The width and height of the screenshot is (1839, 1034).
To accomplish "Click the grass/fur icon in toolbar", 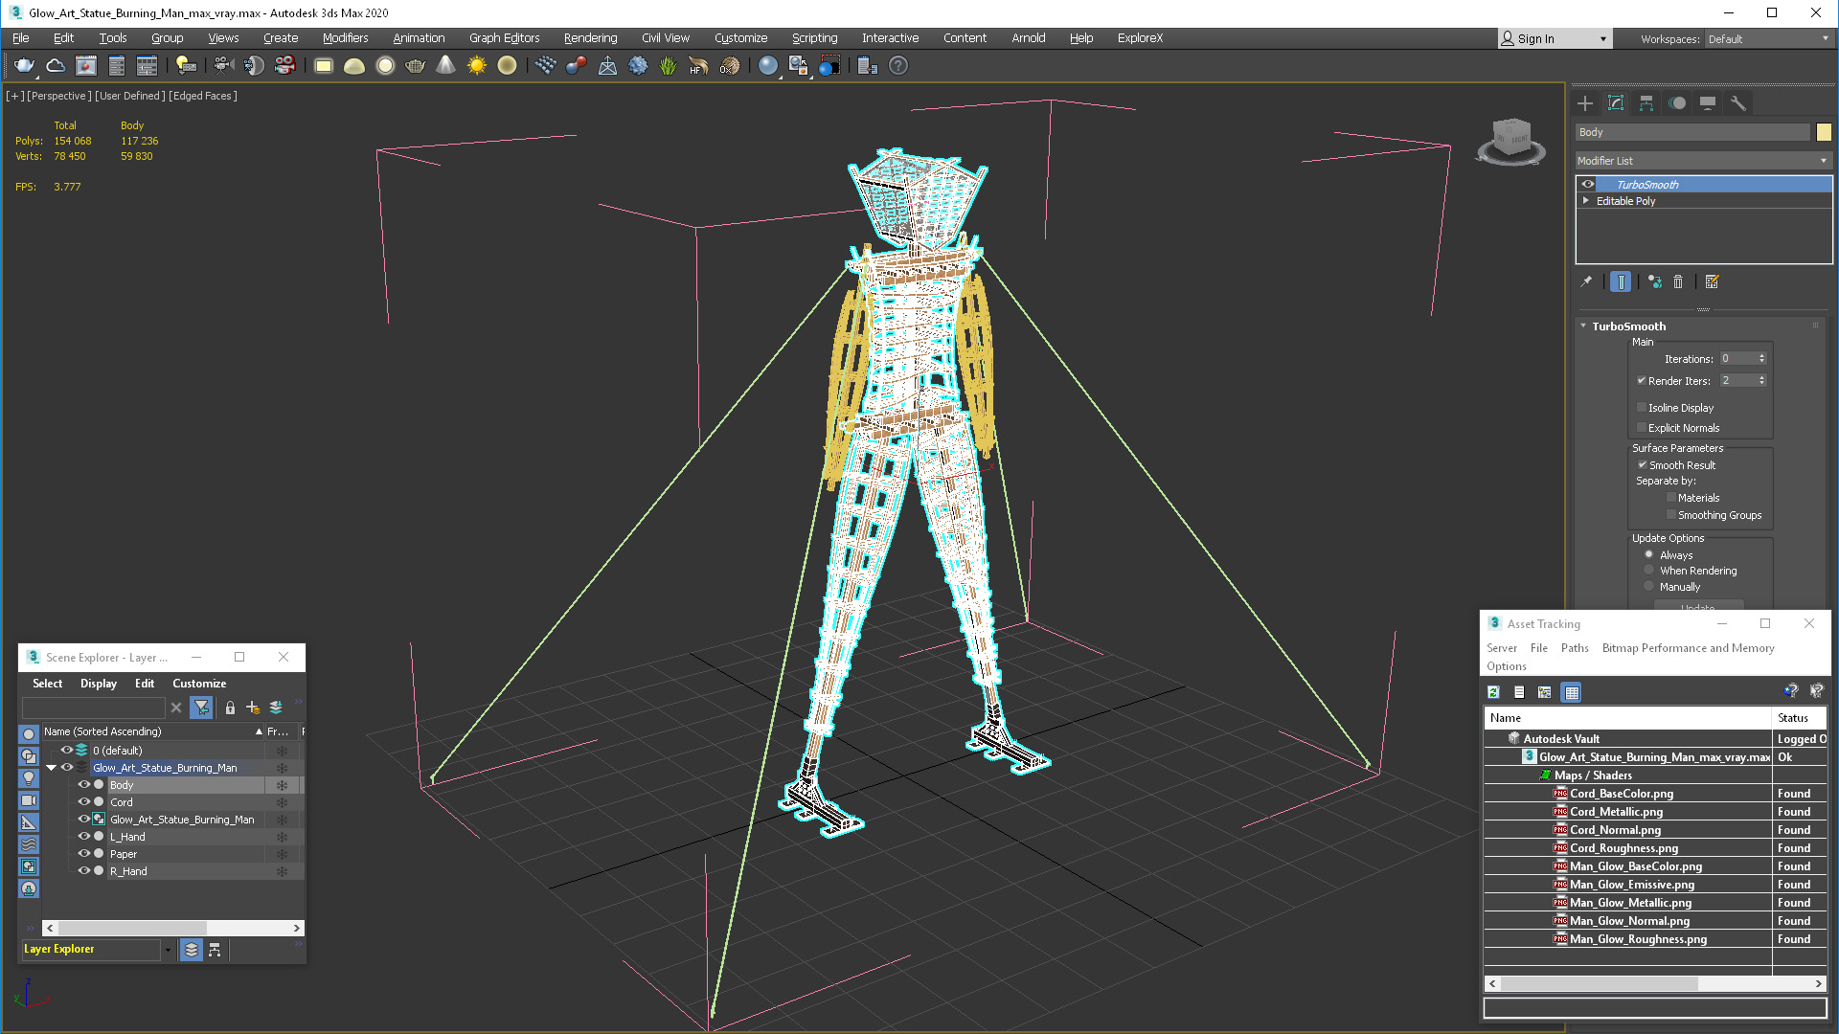I will (668, 65).
